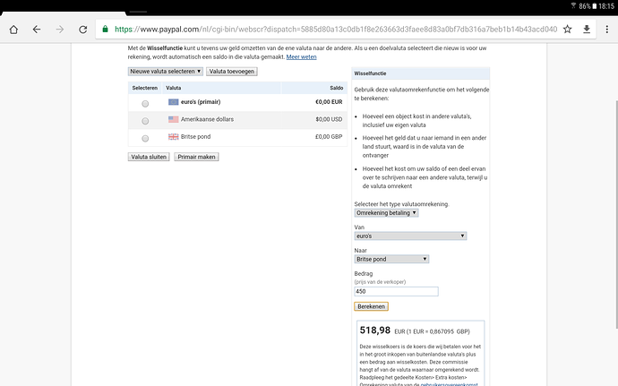Select the Amerikaanse dollars radio button
Image resolution: width=618 pixels, height=386 pixels.
145,120
